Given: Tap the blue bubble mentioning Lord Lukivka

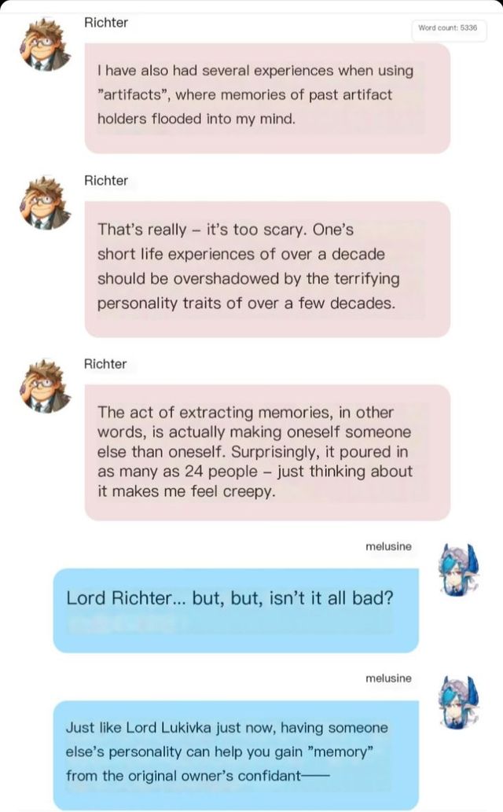Looking at the screenshot, I should 236,755.
